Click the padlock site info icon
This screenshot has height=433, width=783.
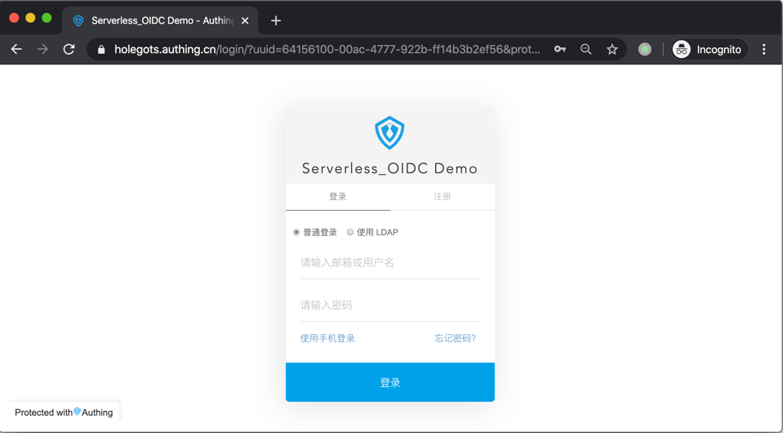101,49
